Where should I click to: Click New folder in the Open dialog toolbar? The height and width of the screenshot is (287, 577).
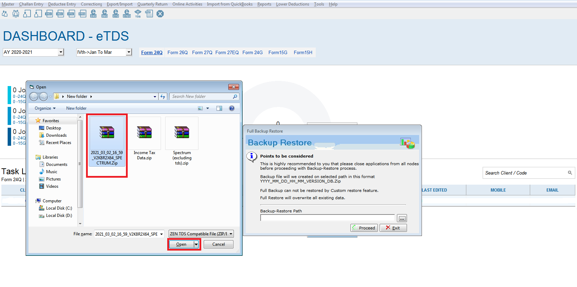pyautogui.click(x=76, y=108)
